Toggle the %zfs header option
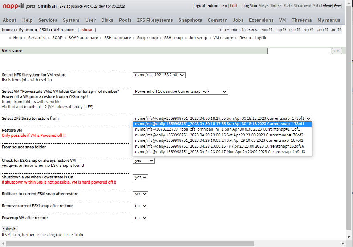This screenshot has height=247, width=353. click(x=288, y=5)
